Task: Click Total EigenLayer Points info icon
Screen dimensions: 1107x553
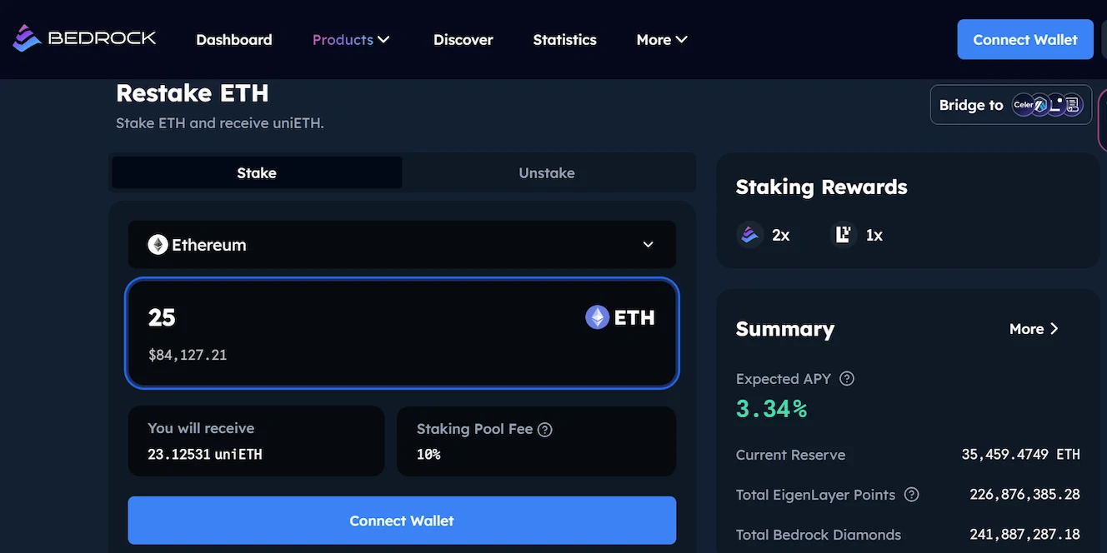Action: (x=912, y=495)
